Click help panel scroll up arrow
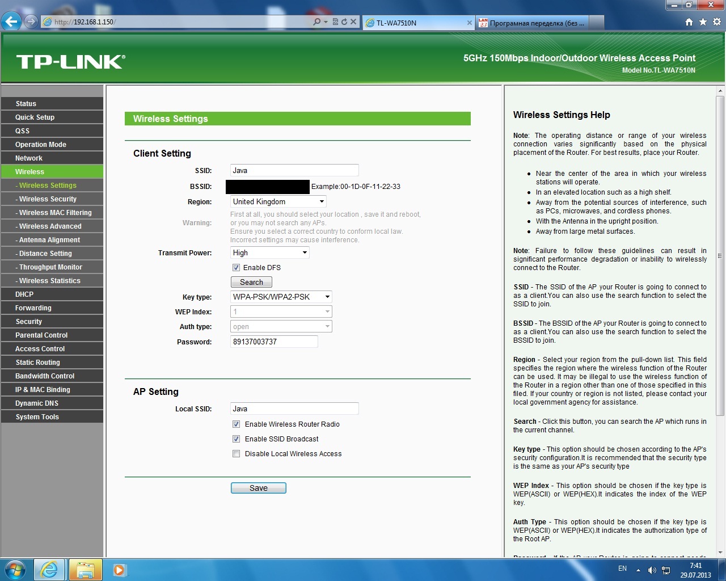 720,90
